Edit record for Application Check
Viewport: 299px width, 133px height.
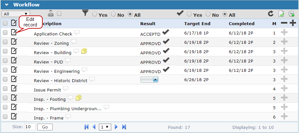tap(14, 32)
